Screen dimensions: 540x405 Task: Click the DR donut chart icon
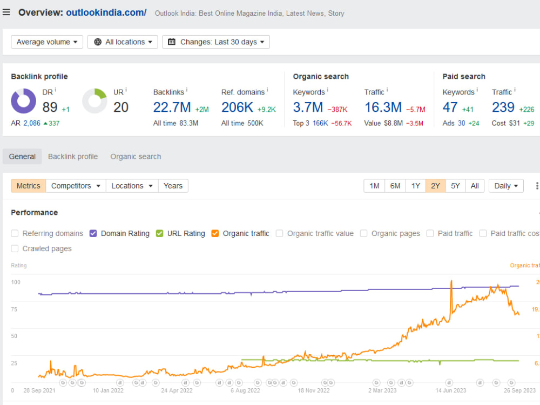(x=23, y=101)
